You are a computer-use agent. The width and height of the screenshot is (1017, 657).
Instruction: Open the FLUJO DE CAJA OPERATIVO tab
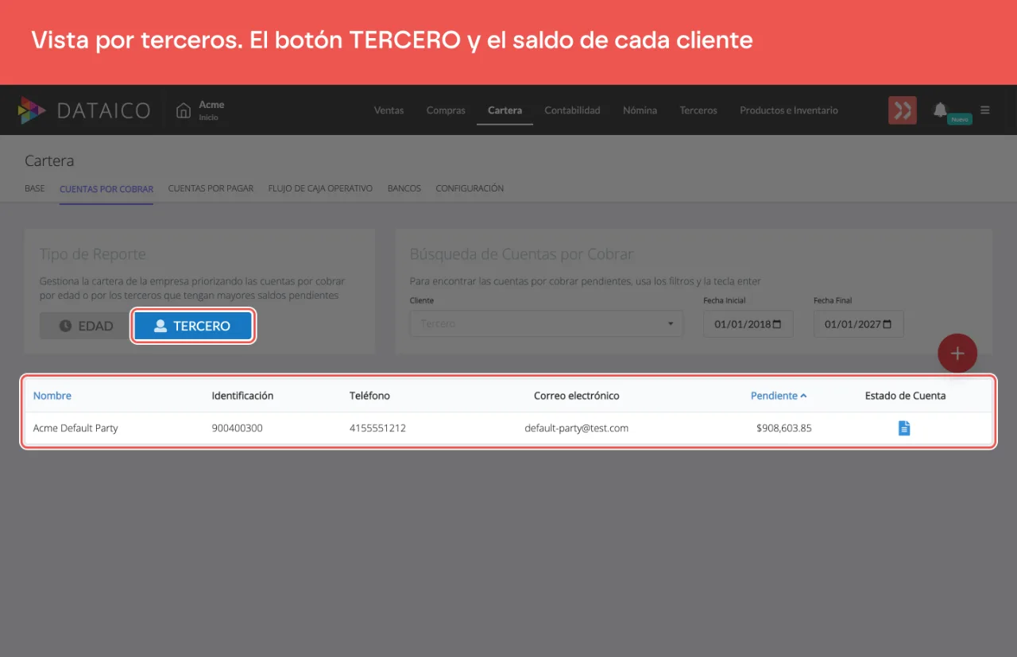[x=320, y=188]
